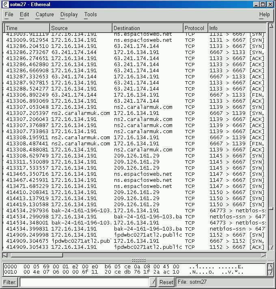Select packet at time 413308.195911
Screen dimensions: 276x289
(134, 137)
